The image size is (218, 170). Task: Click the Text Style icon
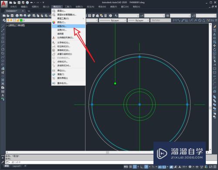pos(116,16)
